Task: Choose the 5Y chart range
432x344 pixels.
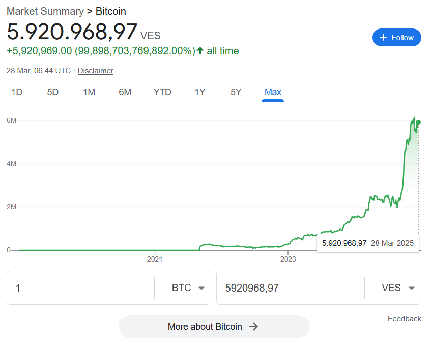Action: pos(236,92)
